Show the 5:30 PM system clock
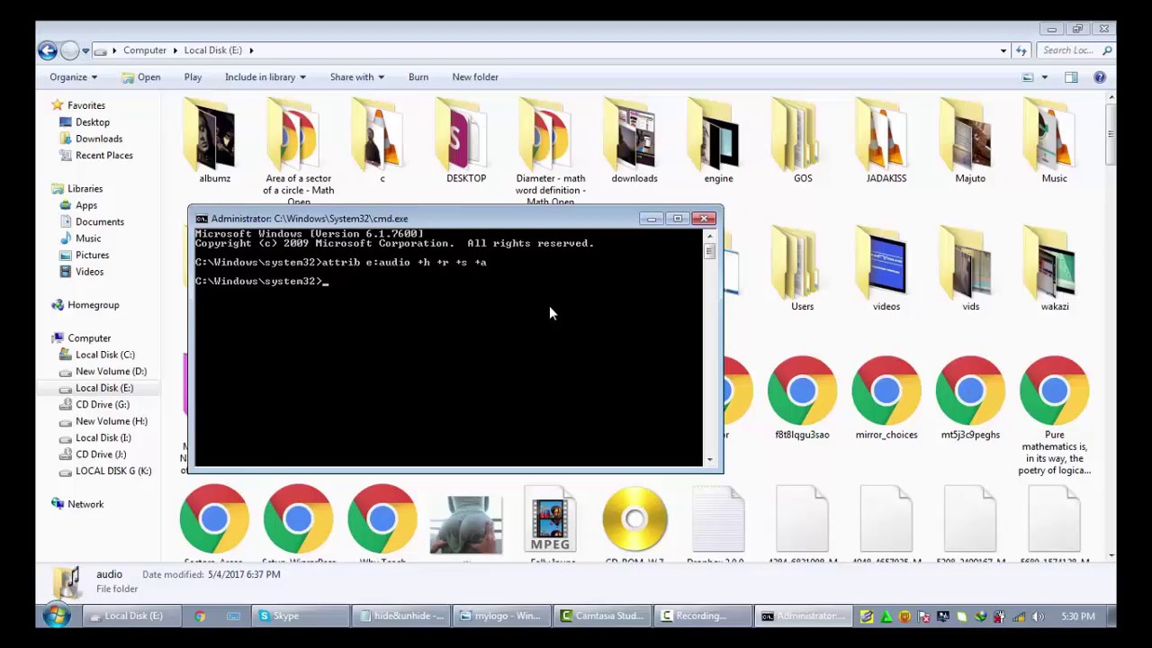Screen dimensions: 1152x648 coord(1078,616)
